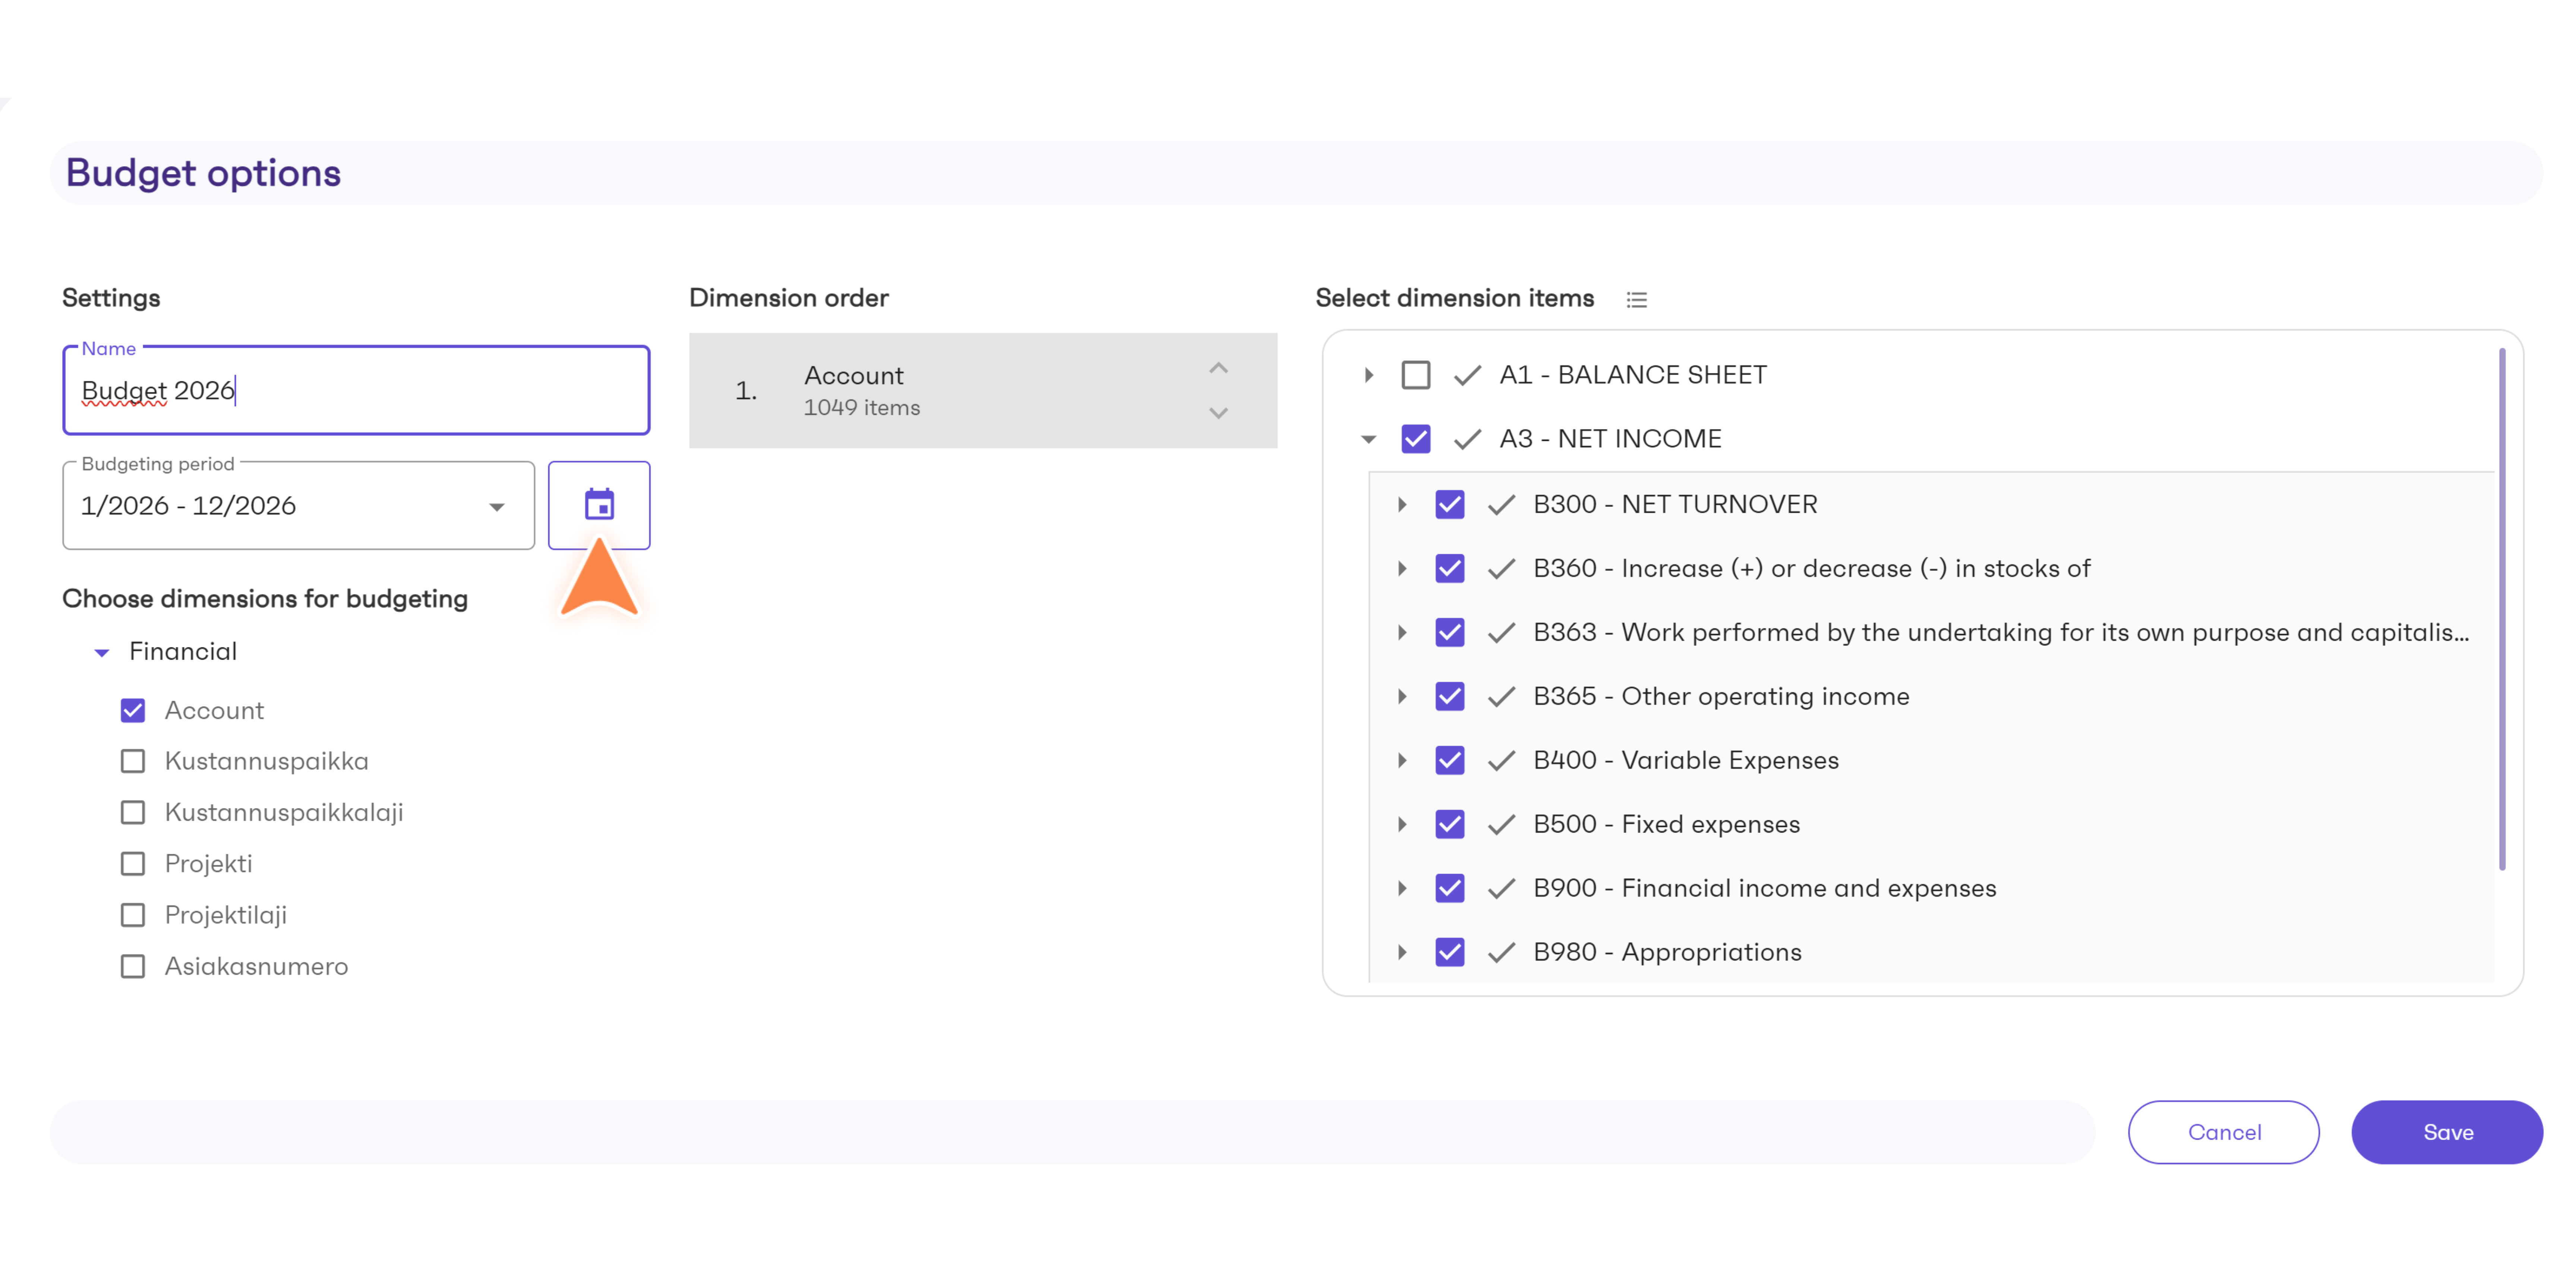Expand B365 Other operating income node

(x=1402, y=697)
